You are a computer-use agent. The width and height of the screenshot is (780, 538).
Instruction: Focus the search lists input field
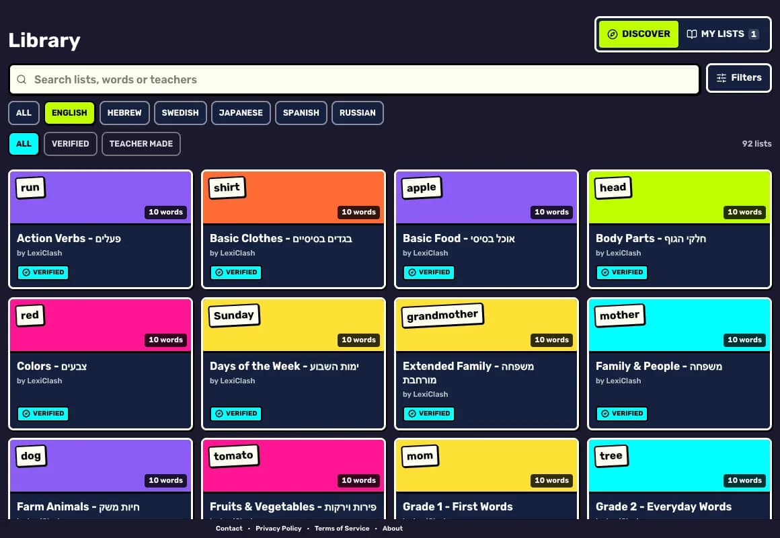[x=354, y=79]
